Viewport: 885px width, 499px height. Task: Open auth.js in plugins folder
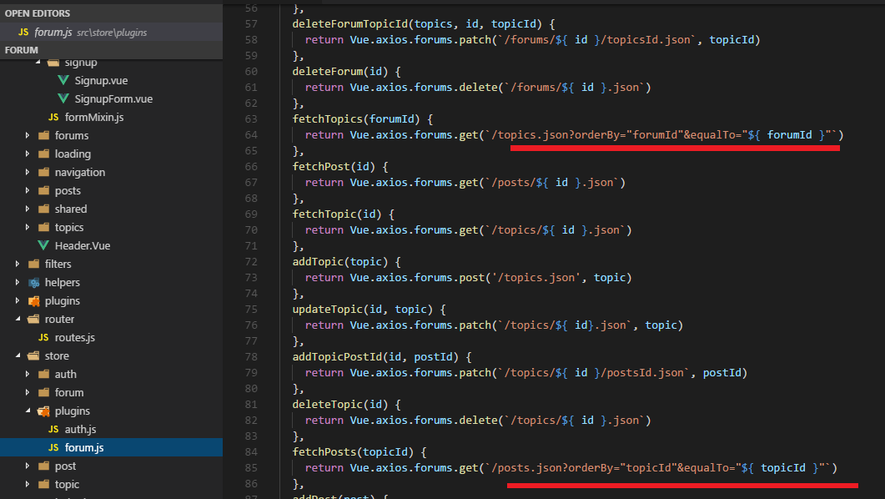tap(80, 429)
